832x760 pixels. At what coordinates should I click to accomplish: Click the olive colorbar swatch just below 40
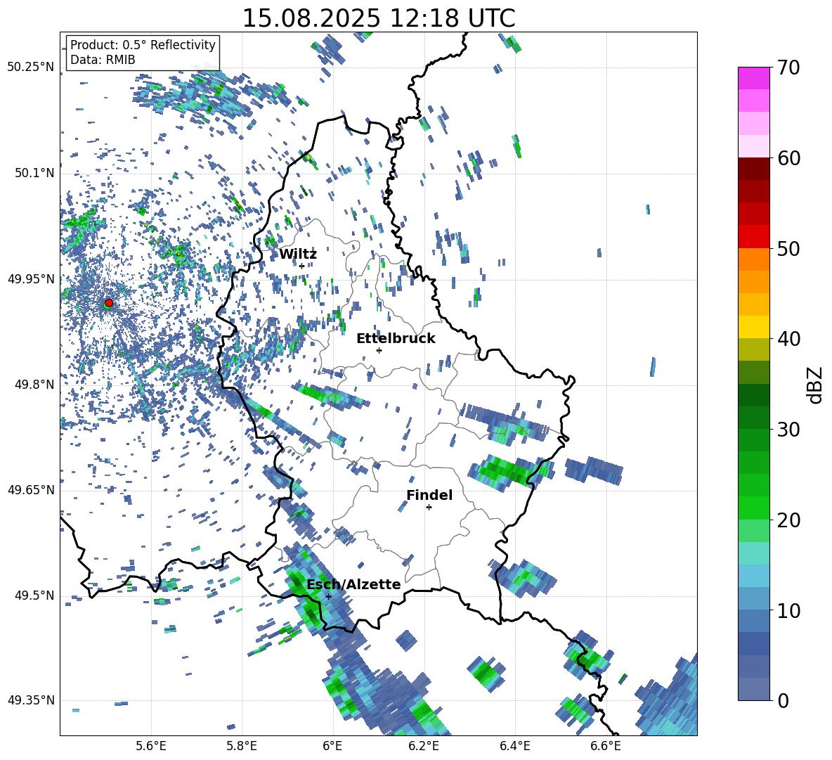point(753,349)
